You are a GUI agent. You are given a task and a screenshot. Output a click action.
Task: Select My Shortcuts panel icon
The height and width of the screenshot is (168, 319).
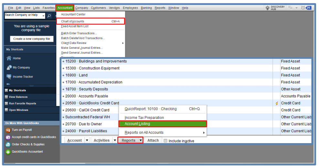coord(6,90)
